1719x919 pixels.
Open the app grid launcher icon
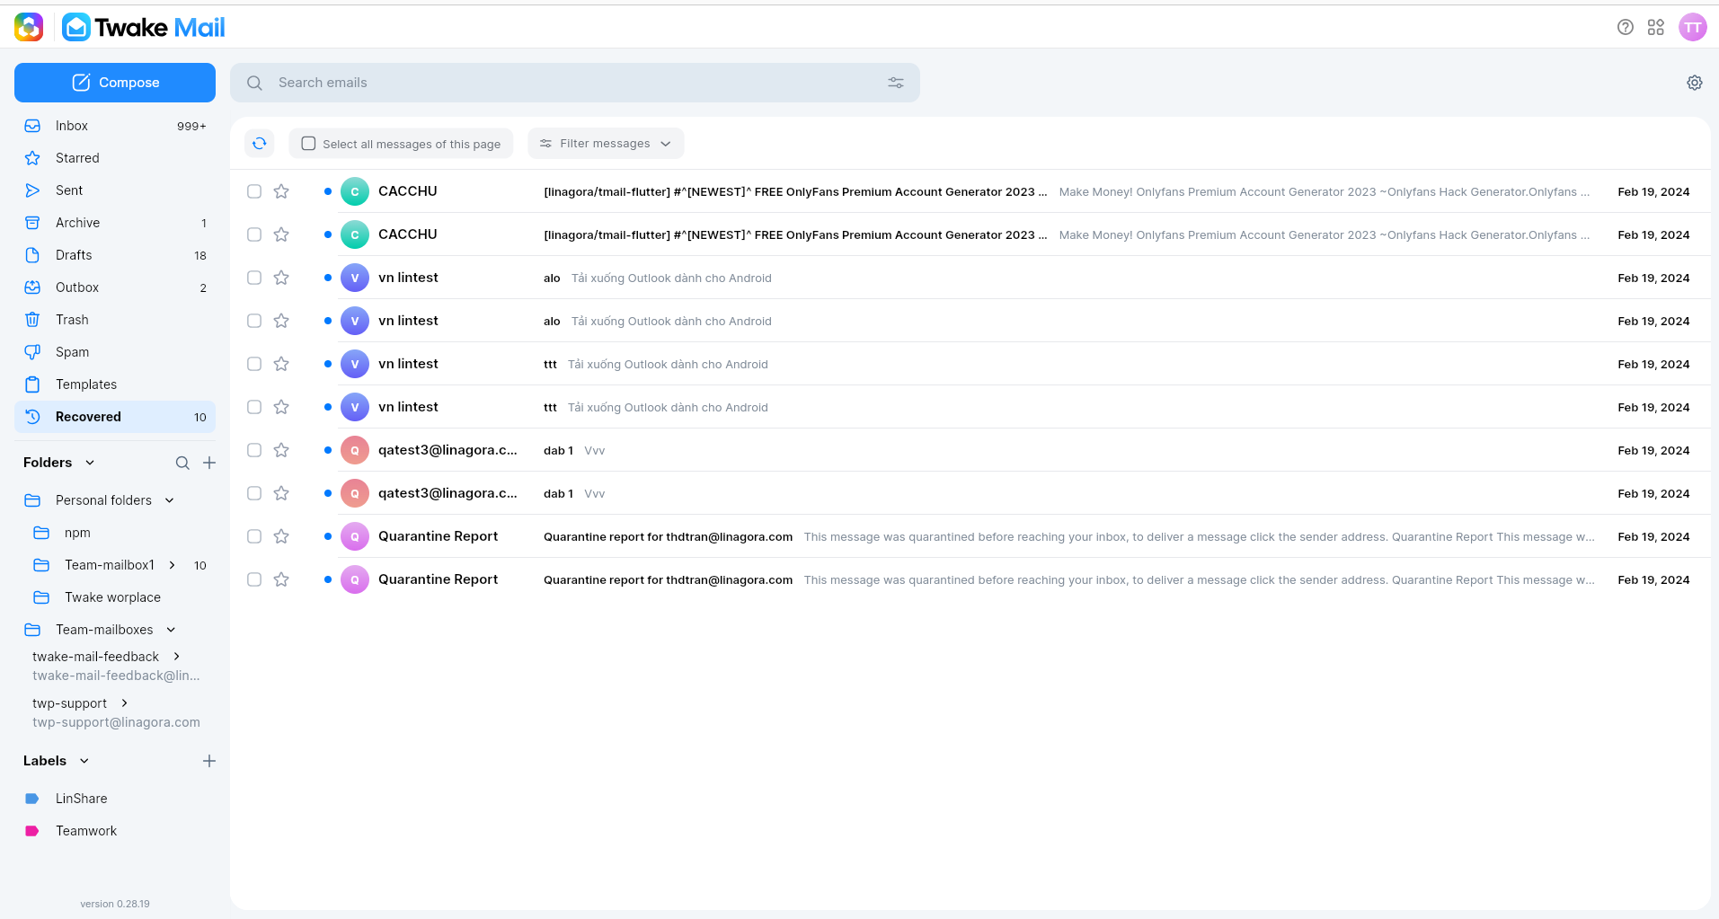click(1656, 27)
